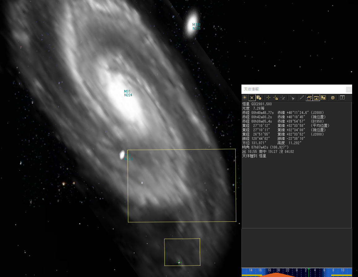Click the sun-shaped icon in the 天体情報 toolbar

point(245,98)
